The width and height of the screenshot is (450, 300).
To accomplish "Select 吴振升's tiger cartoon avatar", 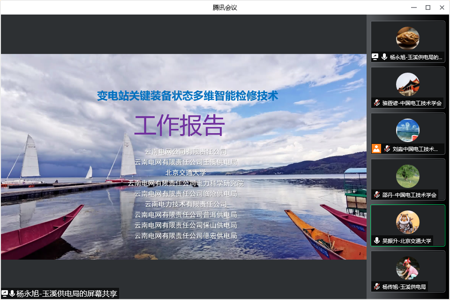I will [407, 222].
